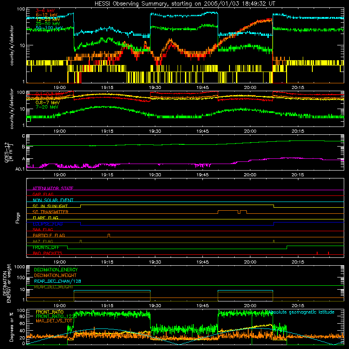The image size is (349, 349).
Task: Select the NON_SOLAR_EVENT flag label
Action: [x=53, y=200]
